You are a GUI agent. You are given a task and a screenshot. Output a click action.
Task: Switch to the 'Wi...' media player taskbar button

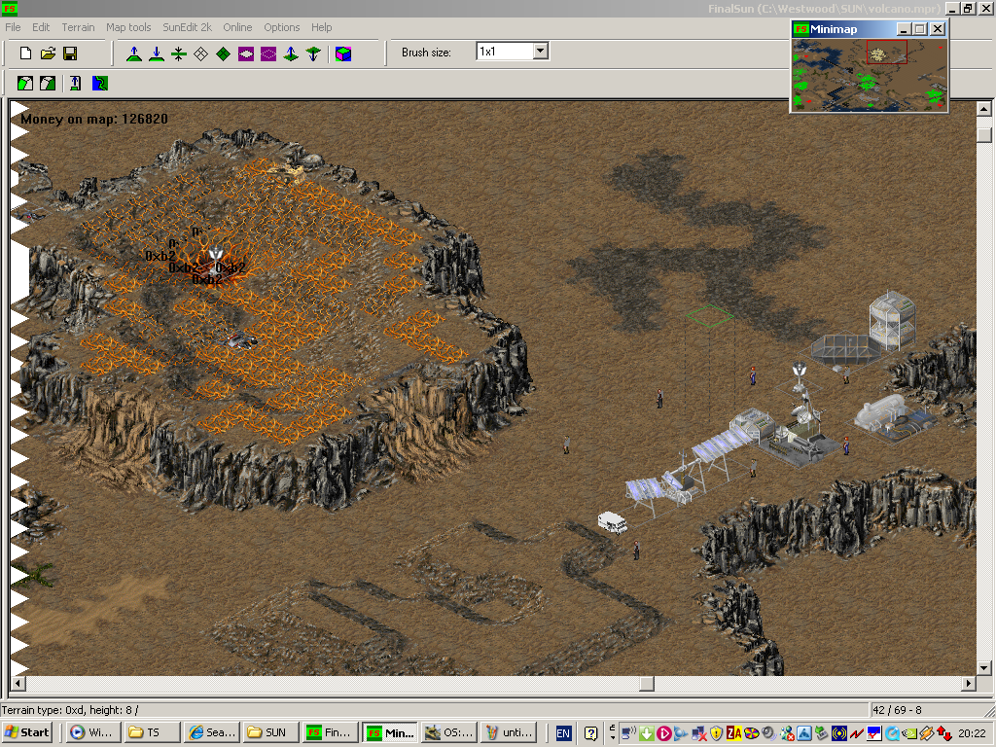point(93,732)
